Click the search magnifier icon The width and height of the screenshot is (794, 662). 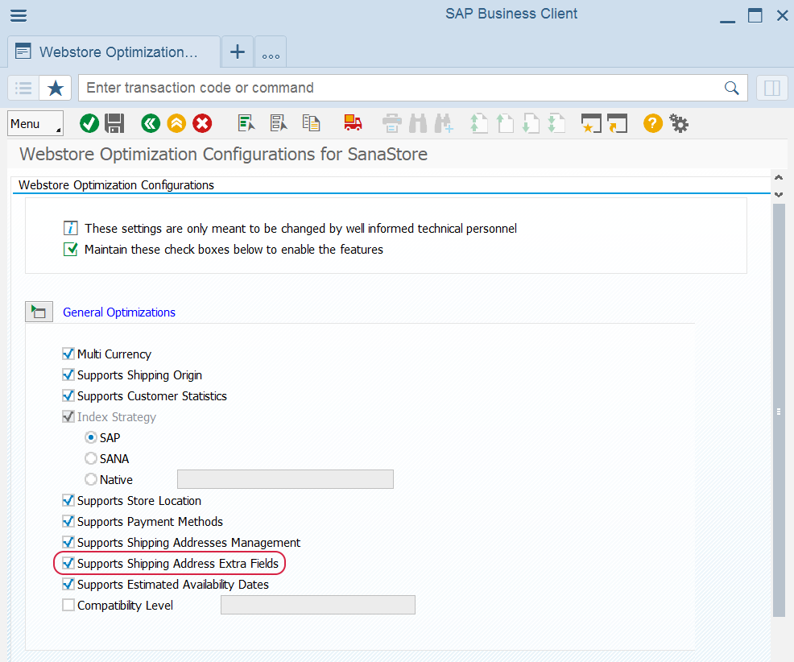pos(731,88)
